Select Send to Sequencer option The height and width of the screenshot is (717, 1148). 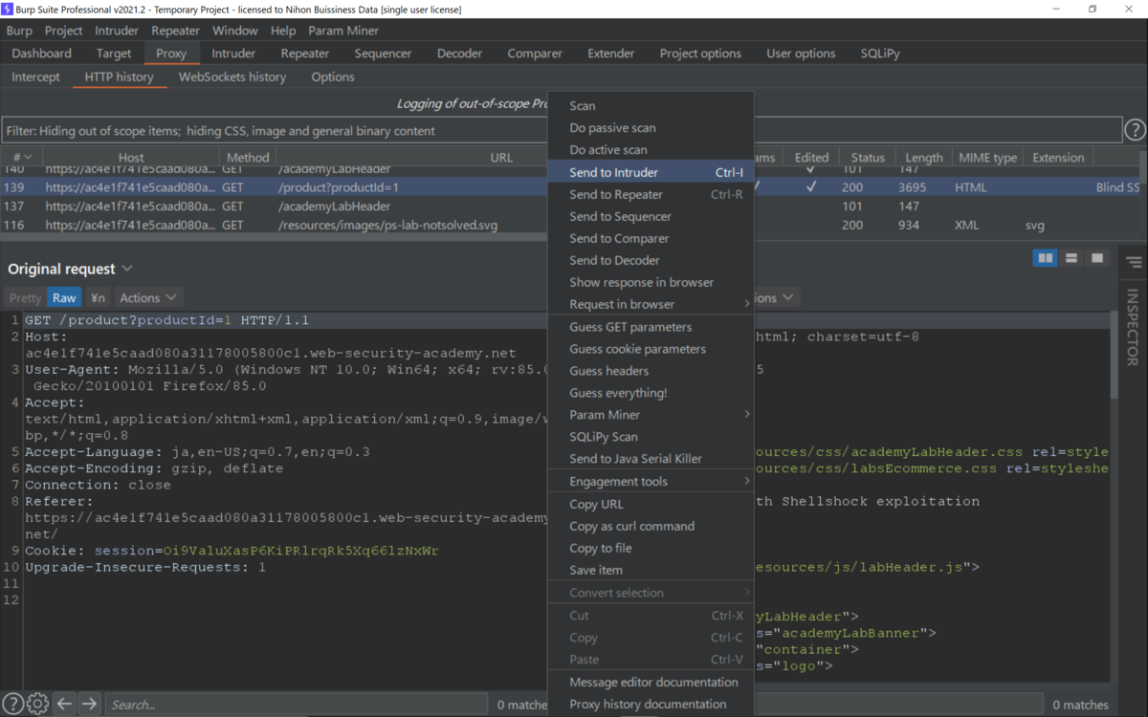[651, 216]
